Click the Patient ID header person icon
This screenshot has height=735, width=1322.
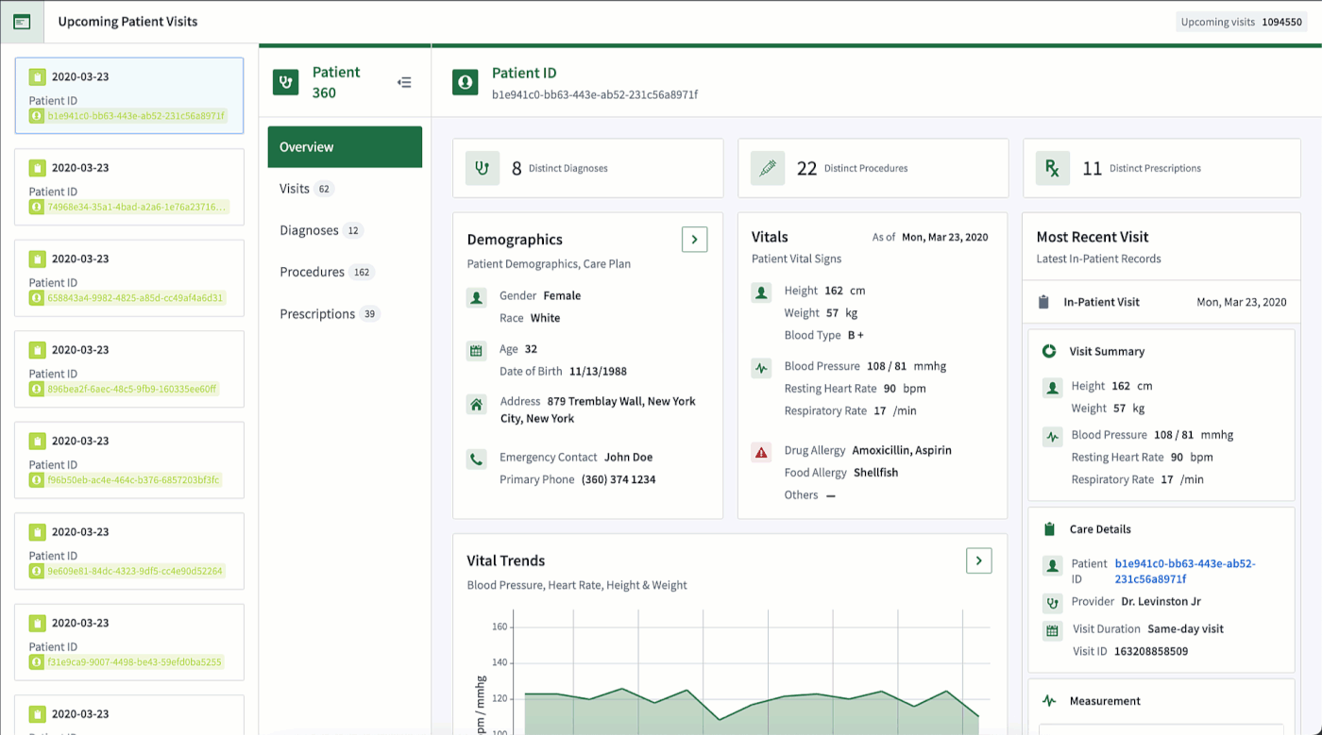(x=465, y=82)
